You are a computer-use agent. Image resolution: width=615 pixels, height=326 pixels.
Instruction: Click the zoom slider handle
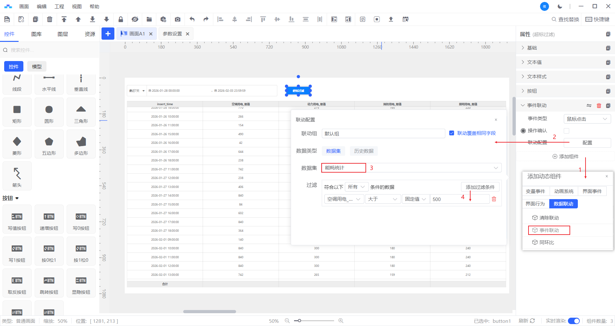click(299, 321)
